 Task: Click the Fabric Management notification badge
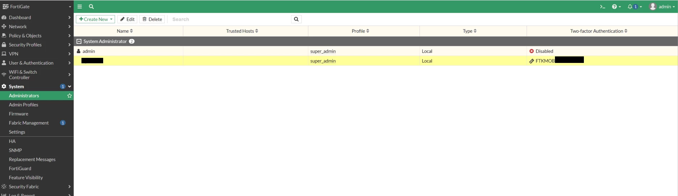pyautogui.click(x=63, y=123)
